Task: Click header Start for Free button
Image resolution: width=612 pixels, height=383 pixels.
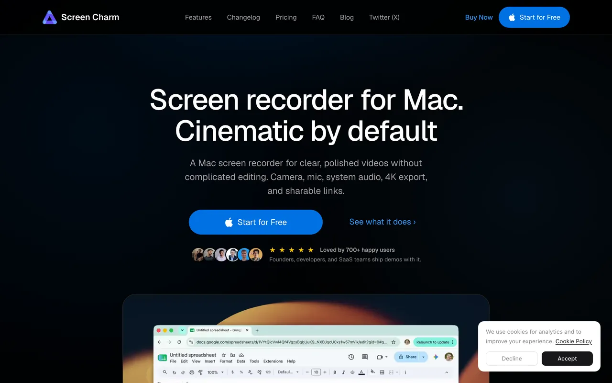Action: pyautogui.click(x=534, y=17)
